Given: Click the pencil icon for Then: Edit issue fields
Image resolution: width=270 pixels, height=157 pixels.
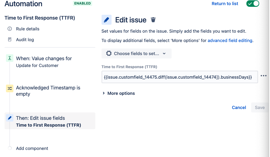Looking at the screenshot, I should point(10,118).
